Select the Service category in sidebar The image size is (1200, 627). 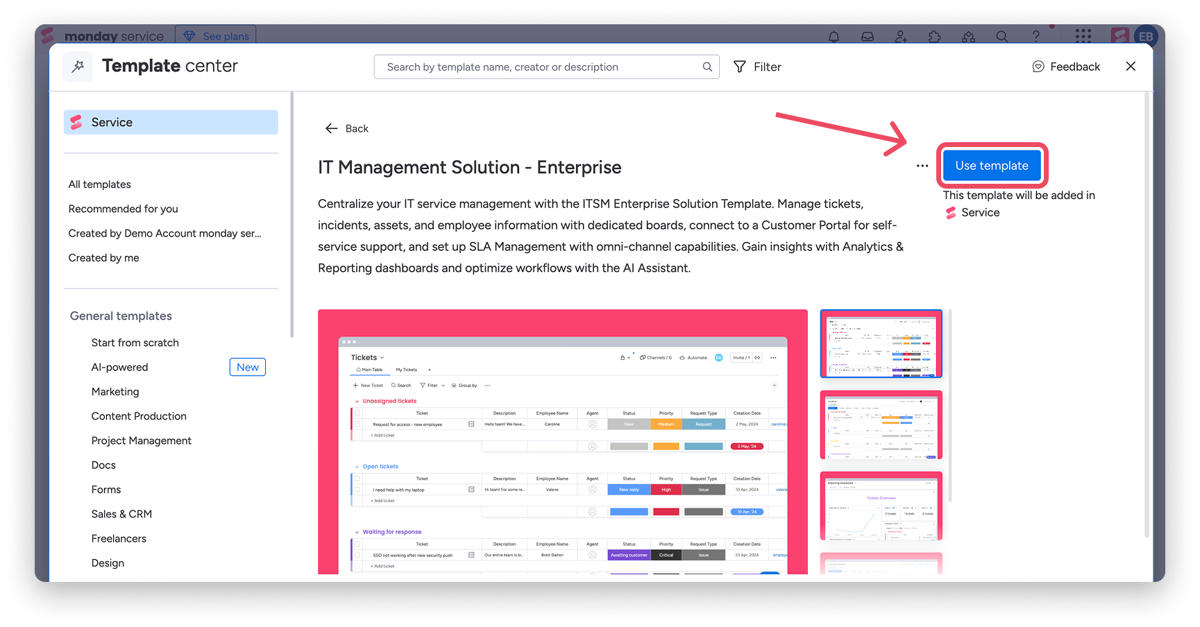(171, 122)
